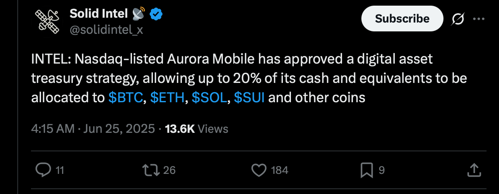Click the 4:15 AM Jun 25 timestamp
The image size is (499, 194).
(x=93, y=128)
